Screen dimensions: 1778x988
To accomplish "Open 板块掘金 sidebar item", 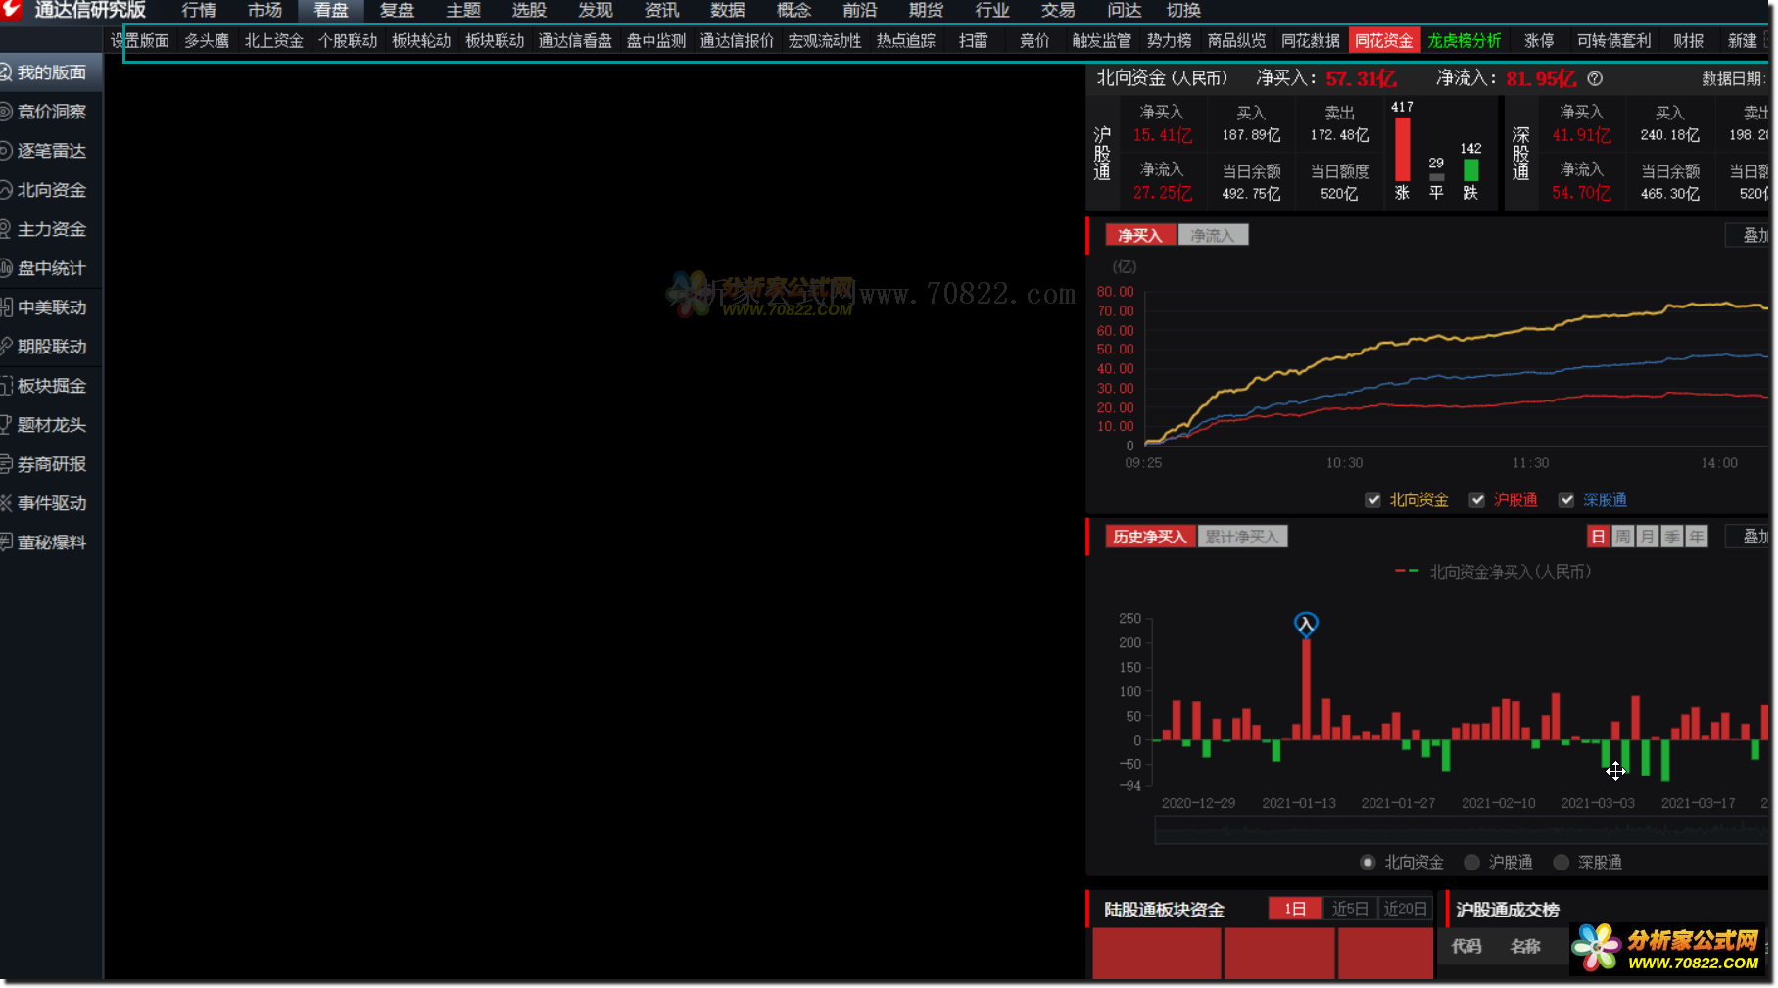I will (x=51, y=386).
